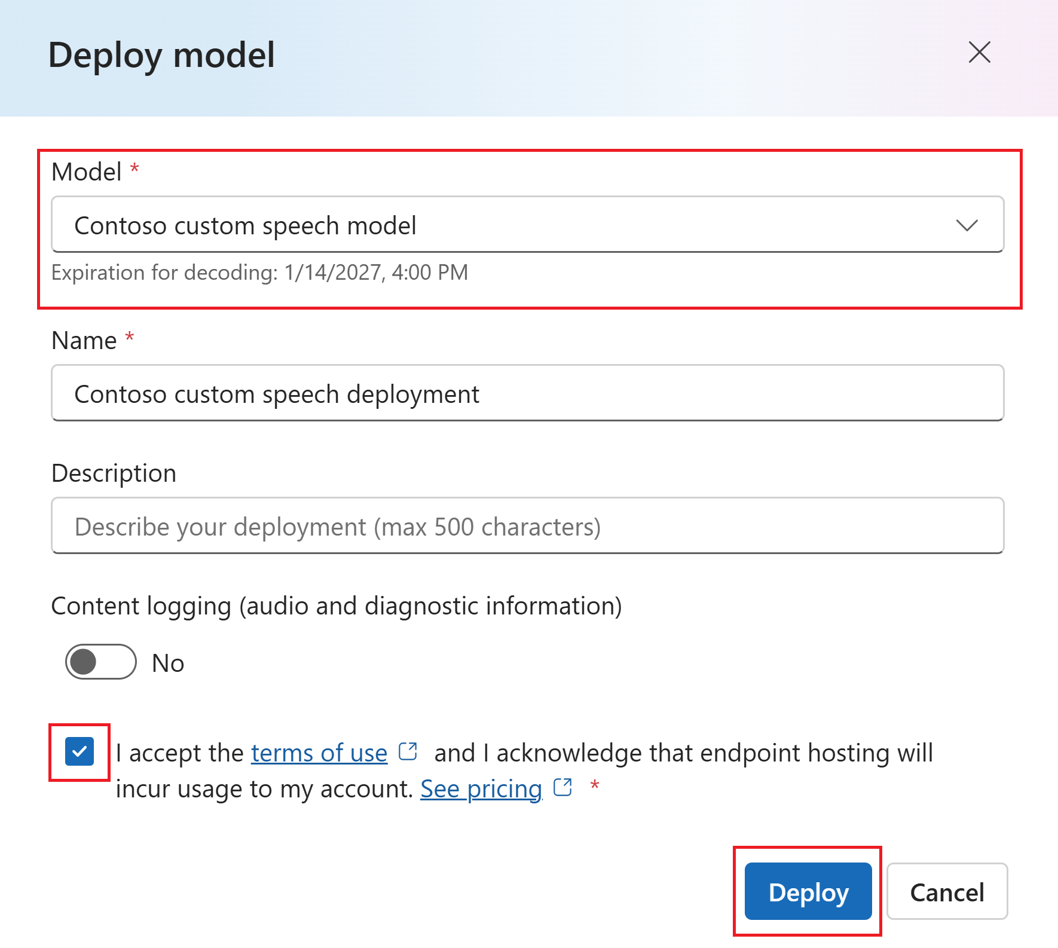The width and height of the screenshot is (1058, 948).
Task: Click the "Expiration for decoding" text
Action: pos(259,273)
